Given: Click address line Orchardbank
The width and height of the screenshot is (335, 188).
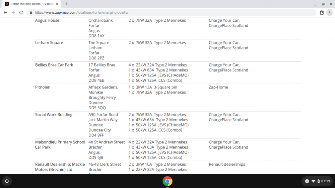Looking at the screenshot, I should point(100,20).
